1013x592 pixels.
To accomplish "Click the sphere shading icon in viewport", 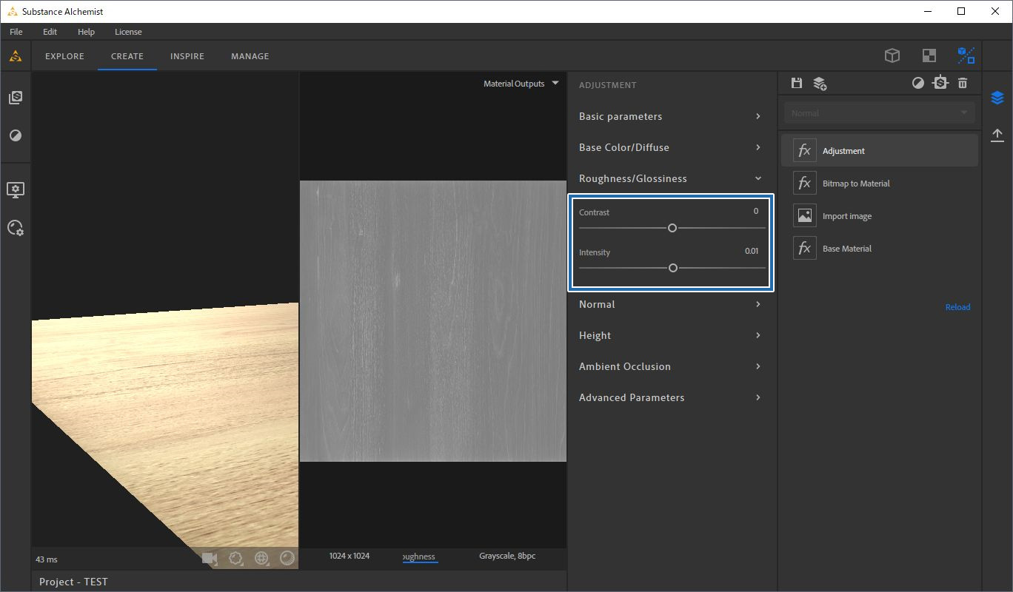I will [287, 558].
